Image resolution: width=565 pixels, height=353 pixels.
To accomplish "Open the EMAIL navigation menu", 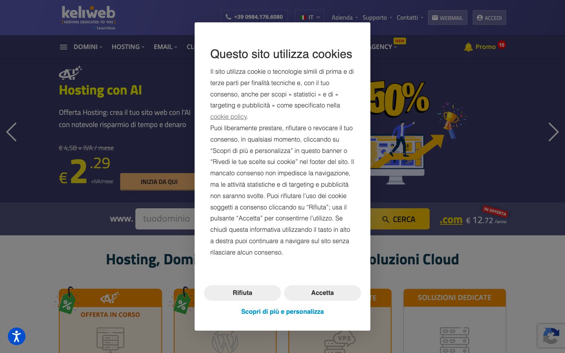I will click(165, 47).
